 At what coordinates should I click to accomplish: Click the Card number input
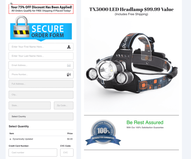pos(33,153)
